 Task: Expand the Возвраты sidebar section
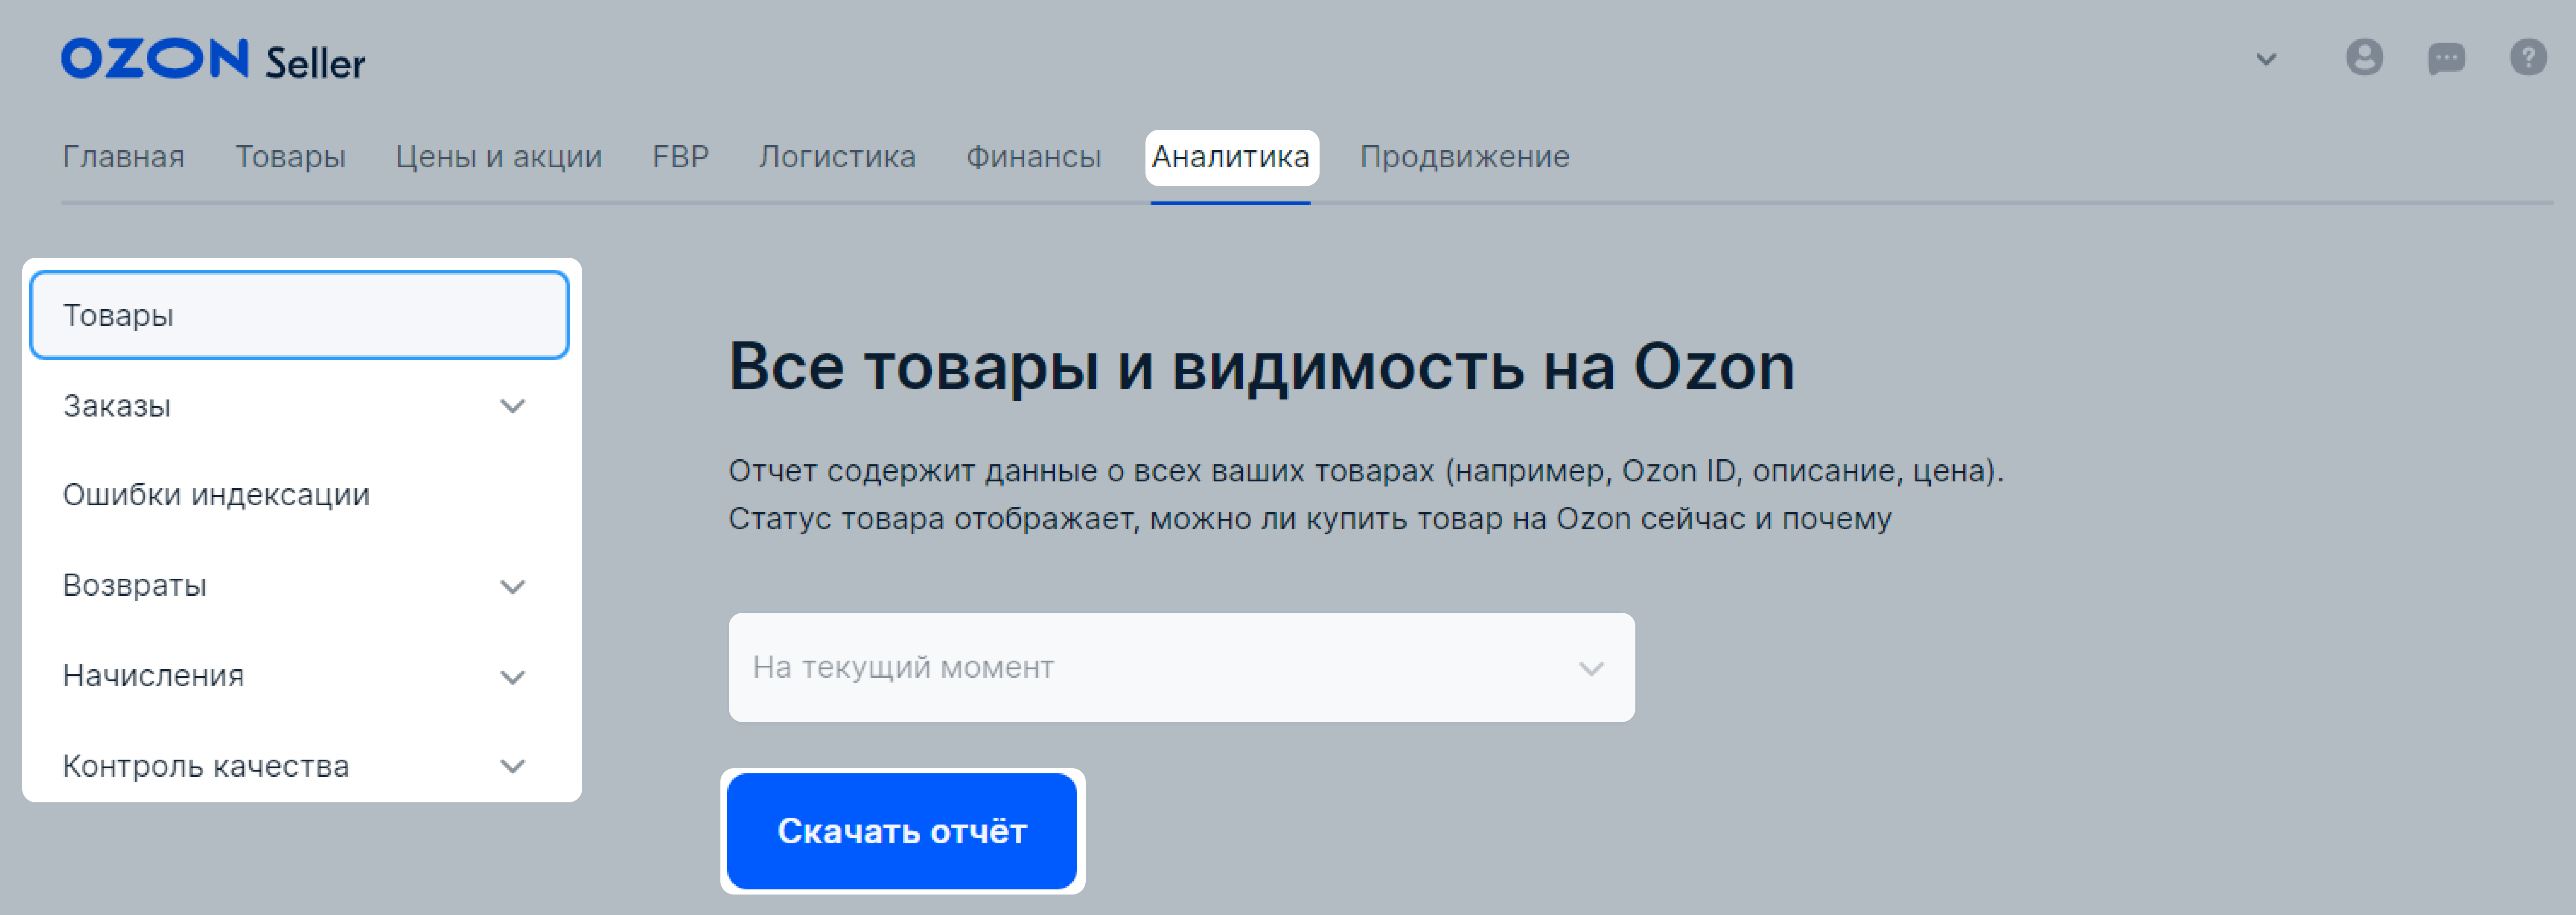pyautogui.click(x=512, y=586)
